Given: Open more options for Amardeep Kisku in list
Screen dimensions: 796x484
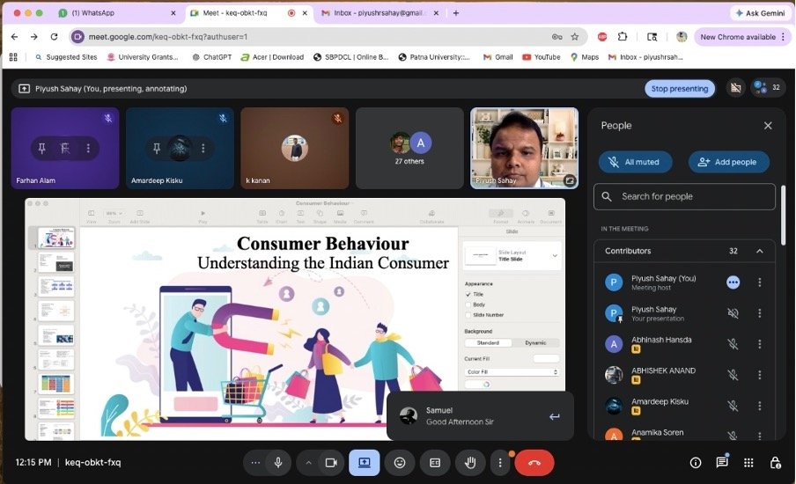Looking at the screenshot, I should coord(759,406).
